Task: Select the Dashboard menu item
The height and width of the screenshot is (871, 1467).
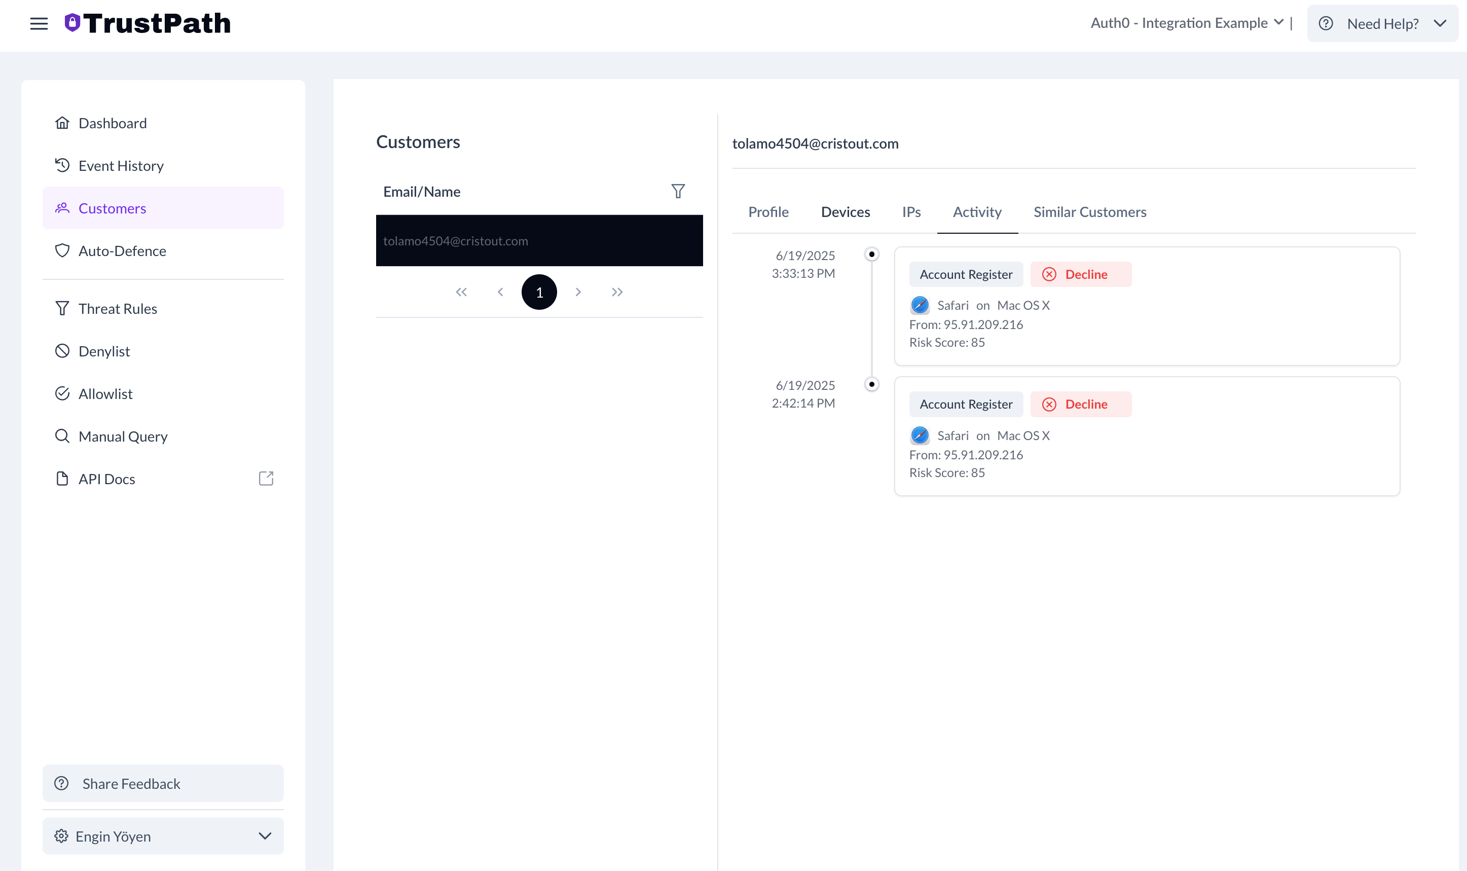Action: click(x=113, y=123)
